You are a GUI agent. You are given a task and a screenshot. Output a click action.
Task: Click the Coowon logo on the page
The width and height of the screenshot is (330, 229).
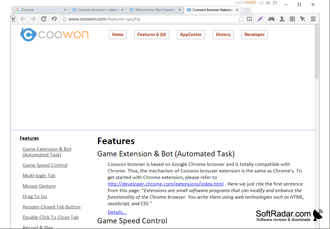point(54,35)
